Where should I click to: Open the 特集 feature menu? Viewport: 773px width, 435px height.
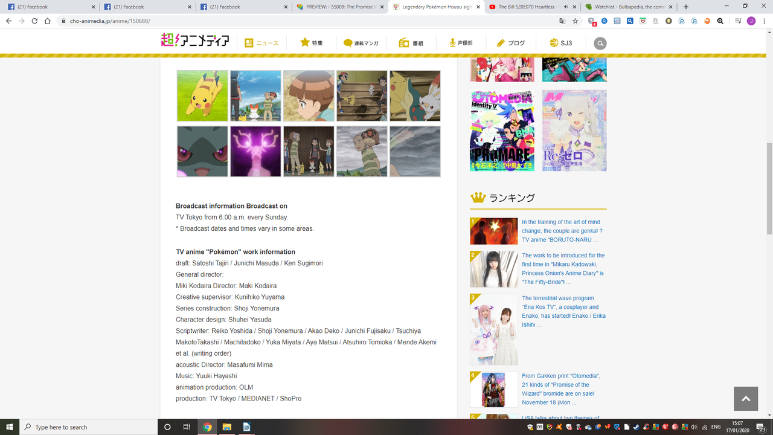coord(312,43)
